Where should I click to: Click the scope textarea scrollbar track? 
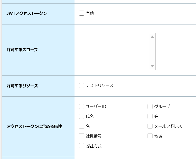click(152, 51)
